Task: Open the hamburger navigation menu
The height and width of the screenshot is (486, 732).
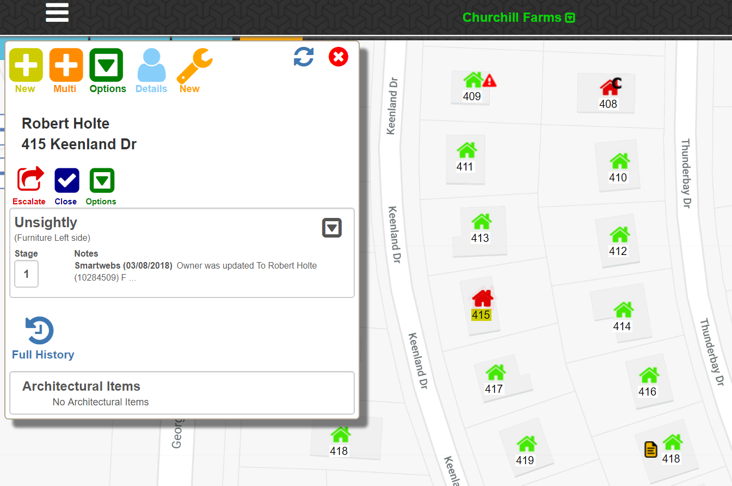Action: [x=57, y=11]
